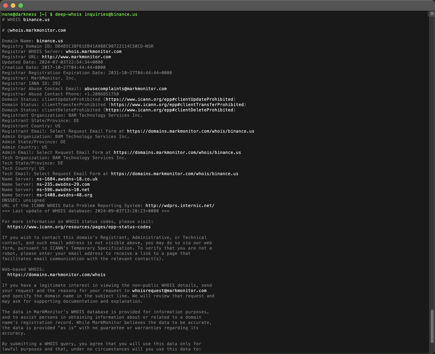Viewport: 435px width, 354px height.
Task: Open the Tech Email request form link
Action: click(175, 174)
